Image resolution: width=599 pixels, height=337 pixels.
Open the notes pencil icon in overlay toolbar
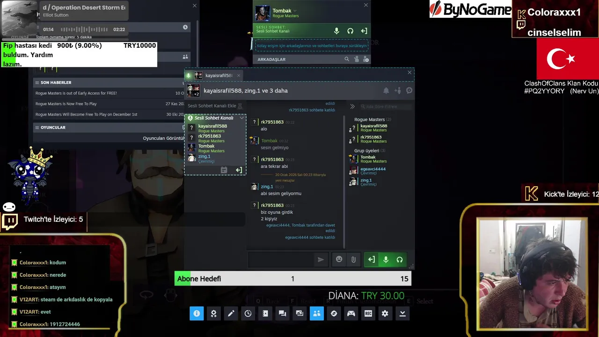coord(231,314)
